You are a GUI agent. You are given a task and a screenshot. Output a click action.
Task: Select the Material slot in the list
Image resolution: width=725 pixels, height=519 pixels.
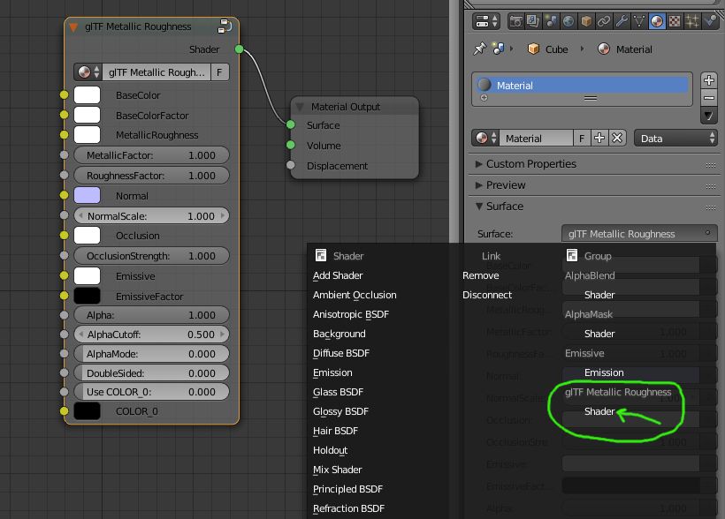[582, 85]
